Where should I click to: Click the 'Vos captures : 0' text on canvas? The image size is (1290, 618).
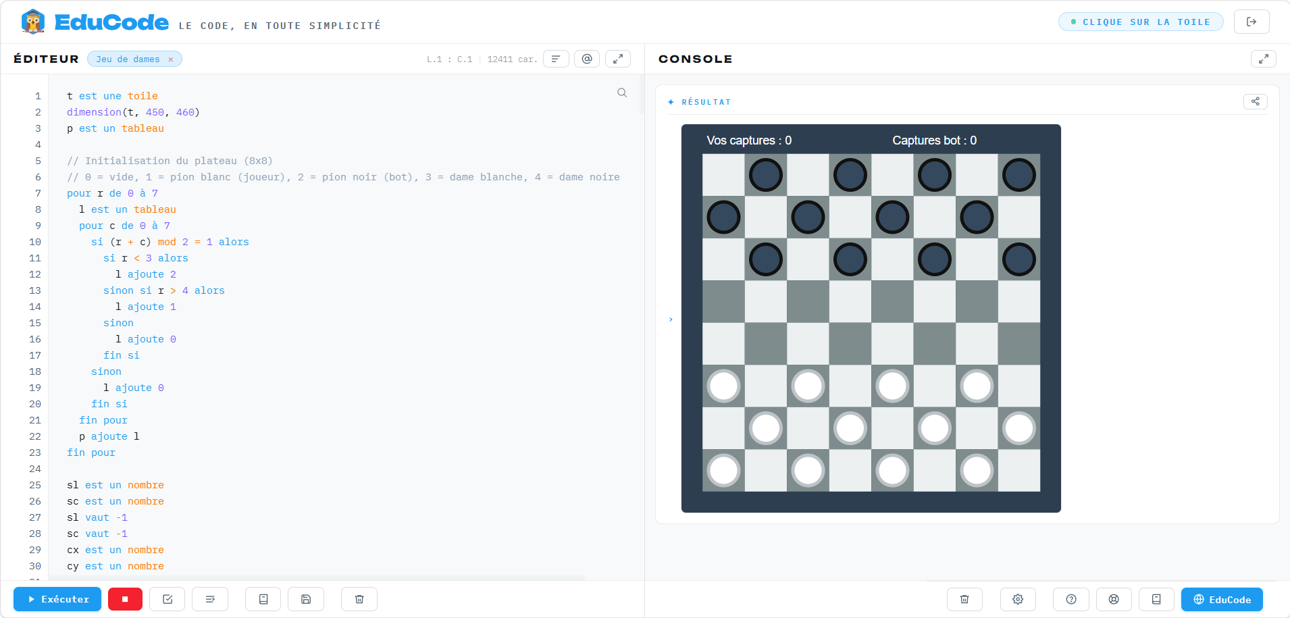749,140
